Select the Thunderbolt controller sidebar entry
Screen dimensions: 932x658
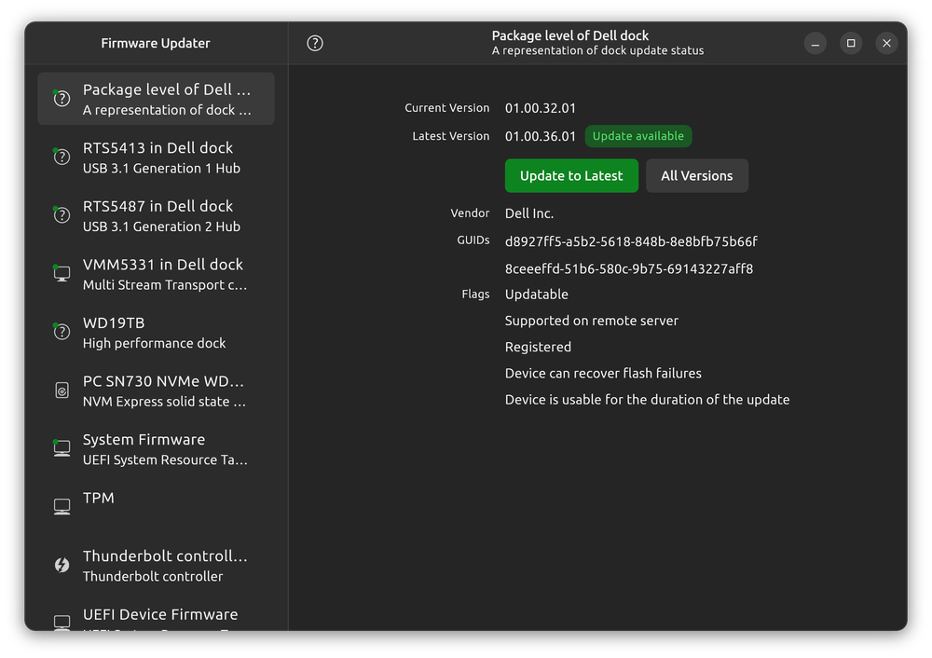click(156, 565)
